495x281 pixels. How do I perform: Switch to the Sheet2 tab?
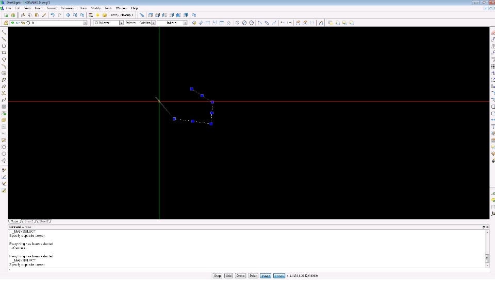[44, 221]
